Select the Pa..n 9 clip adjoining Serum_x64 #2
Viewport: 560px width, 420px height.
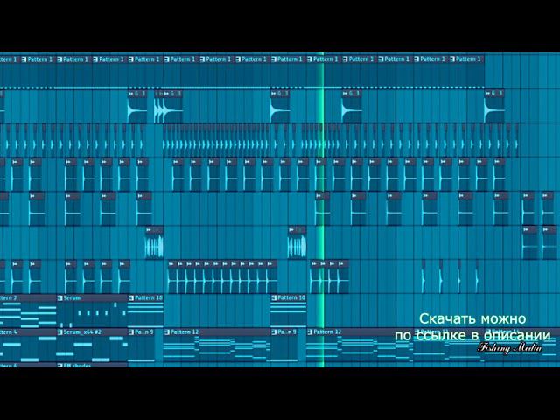[x=142, y=346]
